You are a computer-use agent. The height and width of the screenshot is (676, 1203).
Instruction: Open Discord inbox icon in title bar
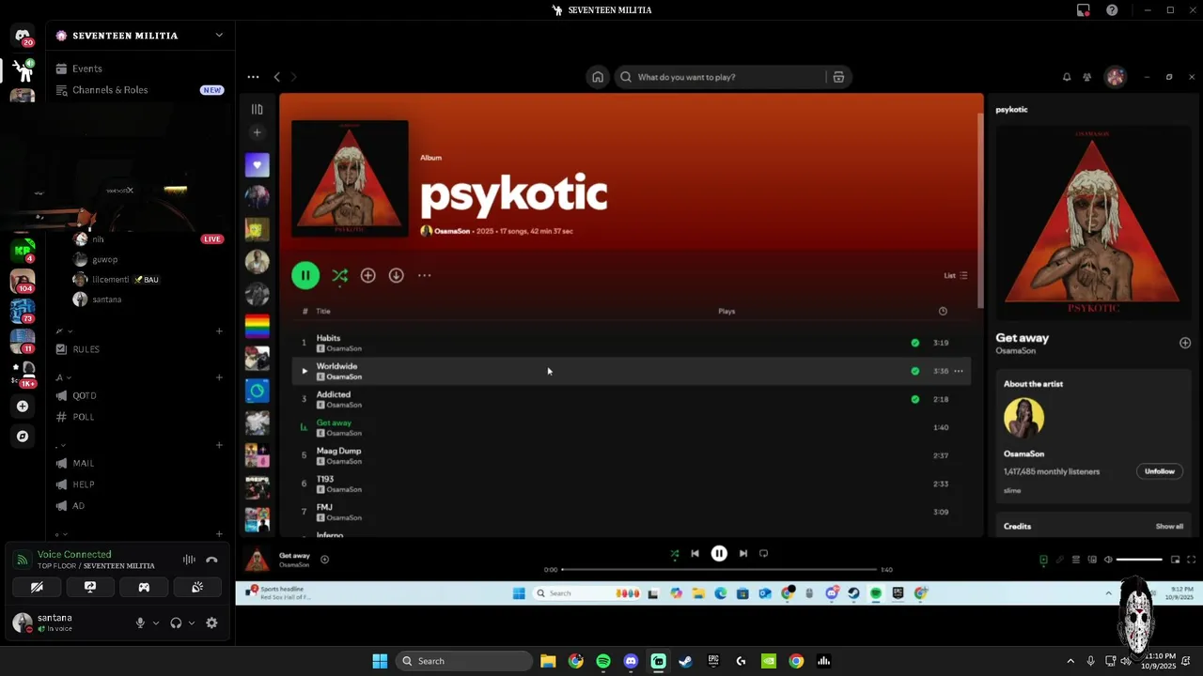click(1084, 10)
